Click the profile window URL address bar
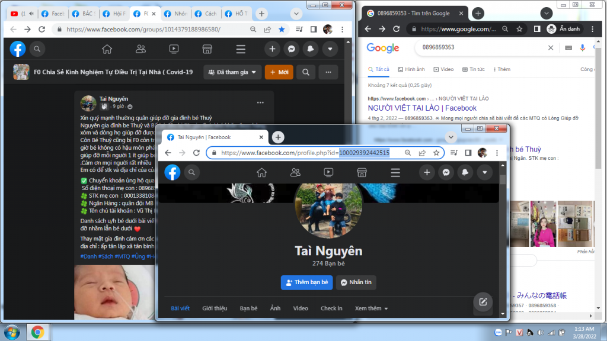The image size is (607, 341). coord(308,153)
